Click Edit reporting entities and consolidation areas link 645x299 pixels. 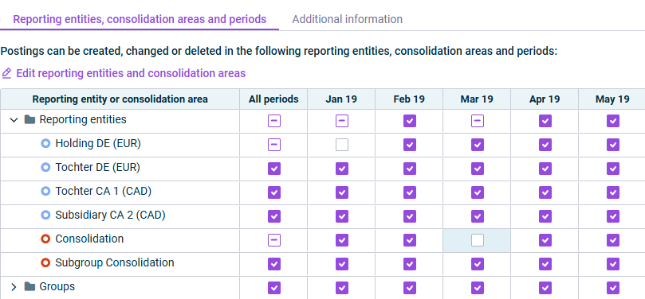[131, 73]
